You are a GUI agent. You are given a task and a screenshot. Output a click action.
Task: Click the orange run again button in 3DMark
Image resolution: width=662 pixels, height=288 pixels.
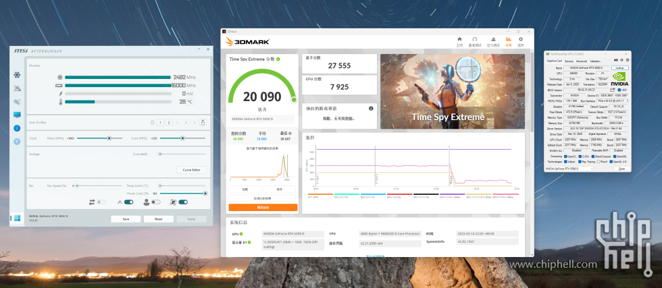click(263, 208)
